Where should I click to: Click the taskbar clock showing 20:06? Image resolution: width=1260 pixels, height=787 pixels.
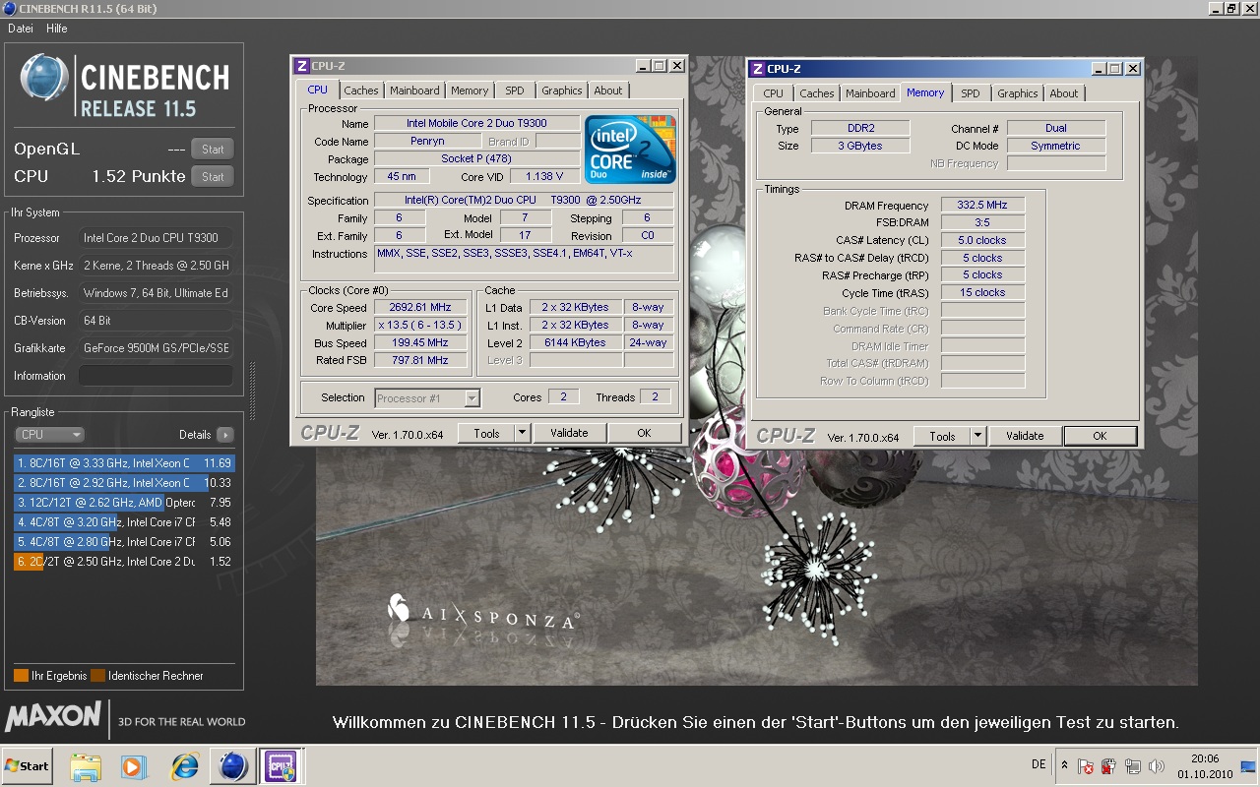pyautogui.click(x=1205, y=765)
